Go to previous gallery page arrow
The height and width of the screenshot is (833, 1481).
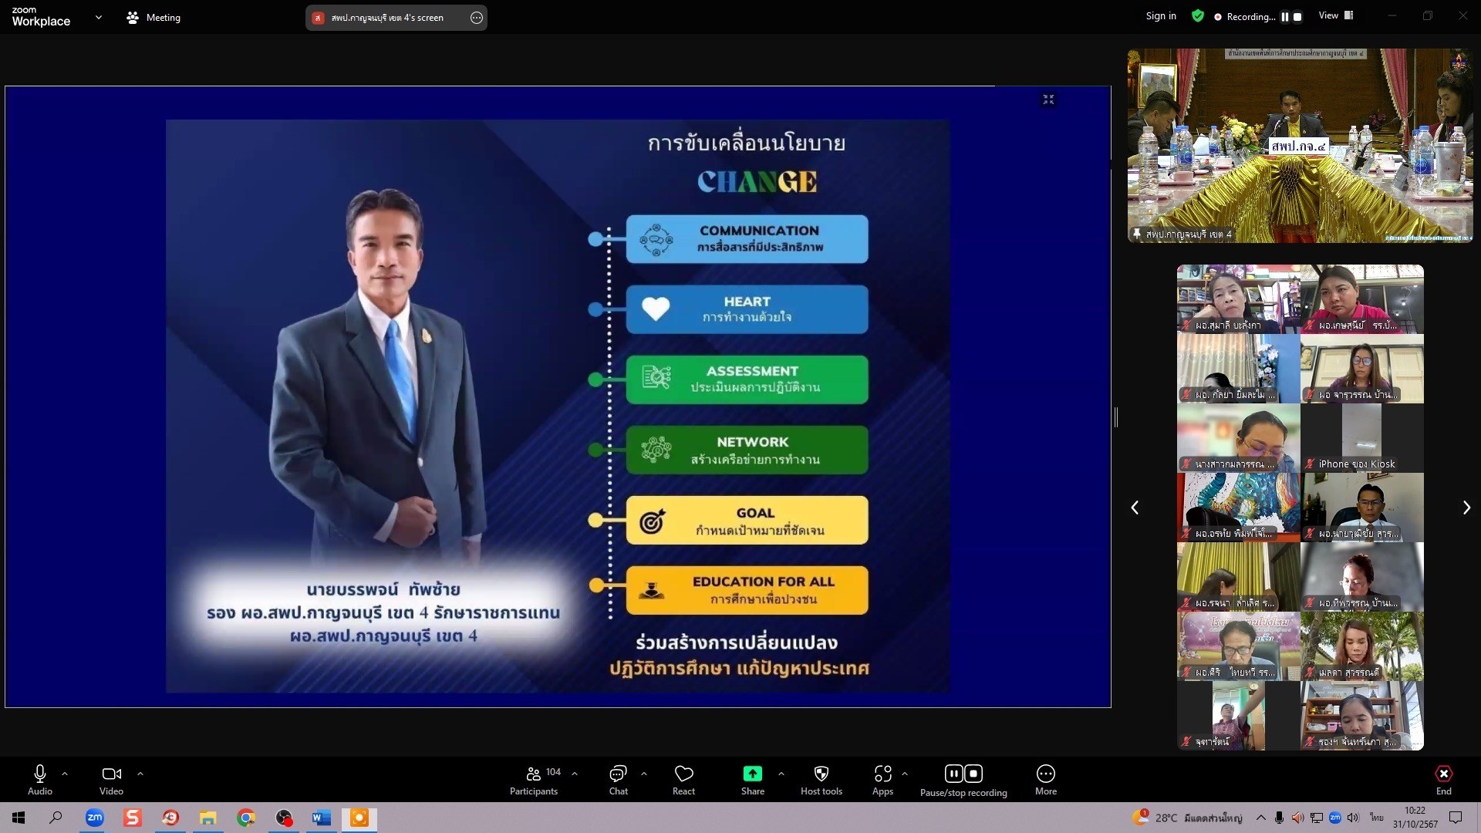pyautogui.click(x=1135, y=508)
